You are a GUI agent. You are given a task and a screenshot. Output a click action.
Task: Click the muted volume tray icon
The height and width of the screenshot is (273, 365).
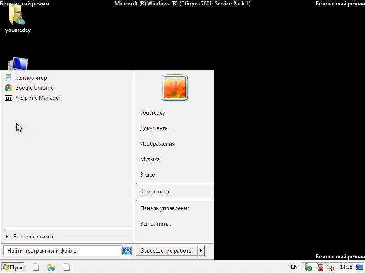[x=330, y=268]
